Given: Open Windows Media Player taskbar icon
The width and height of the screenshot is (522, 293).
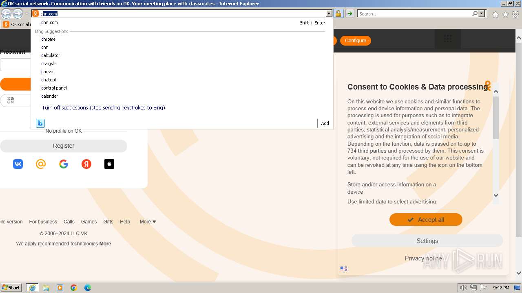Looking at the screenshot, I should click(60, 288).
